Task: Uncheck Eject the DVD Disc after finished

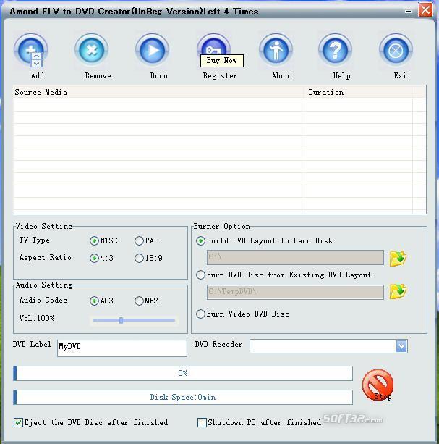Action: coord(18,423)
